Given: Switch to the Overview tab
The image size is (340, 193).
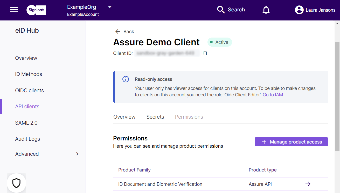Looking at the screenshot, I should 124,117.
